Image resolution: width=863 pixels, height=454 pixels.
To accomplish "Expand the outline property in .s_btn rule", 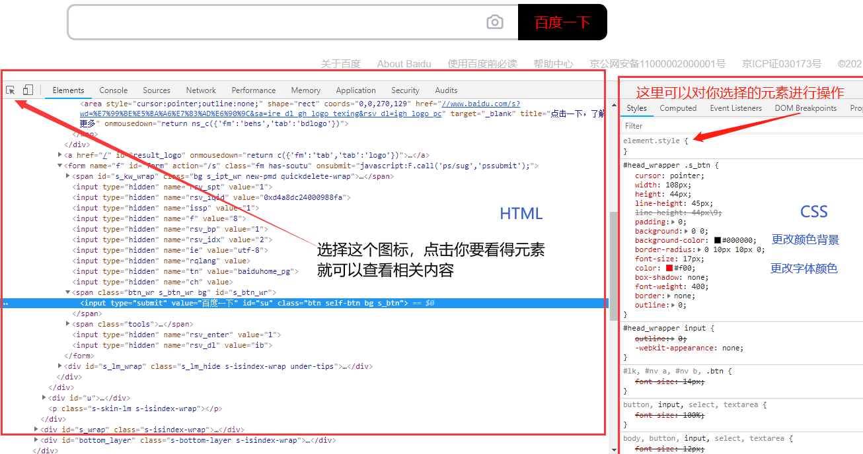I will [x=673, y=306].
